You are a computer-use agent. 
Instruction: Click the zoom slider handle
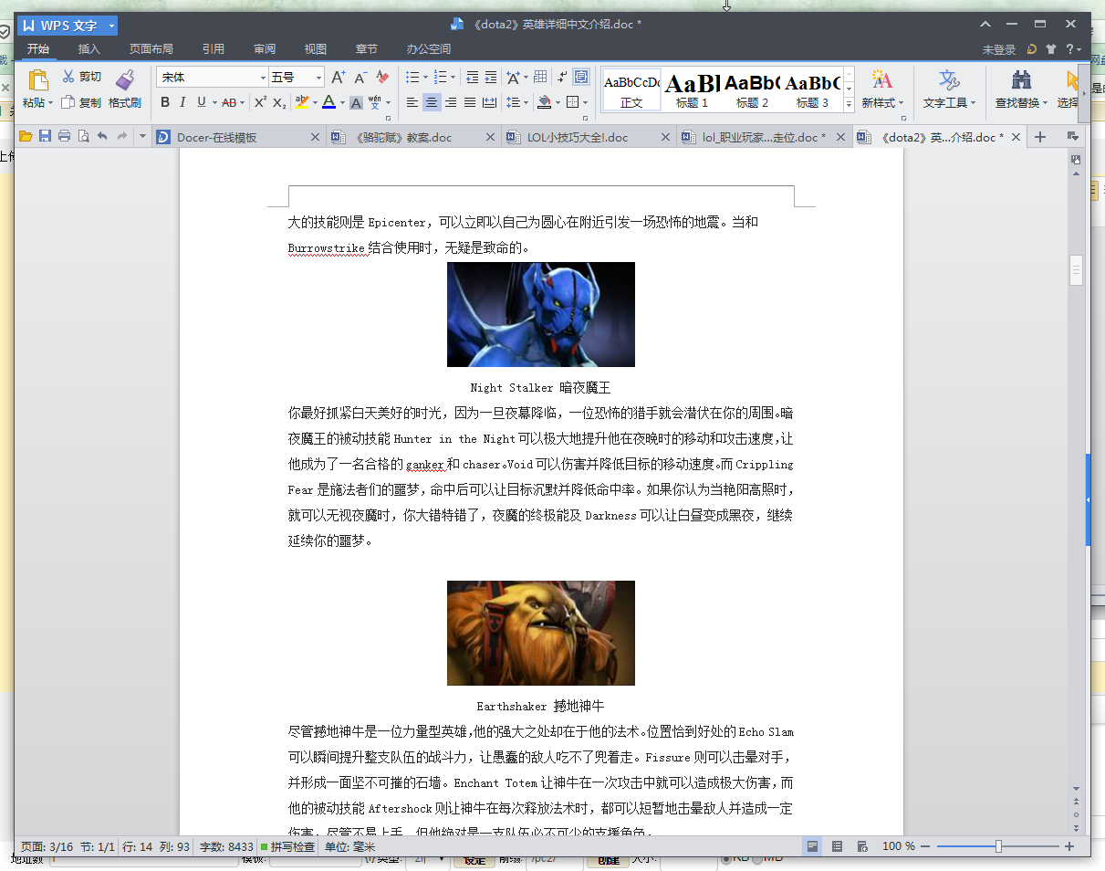(998, 846)
